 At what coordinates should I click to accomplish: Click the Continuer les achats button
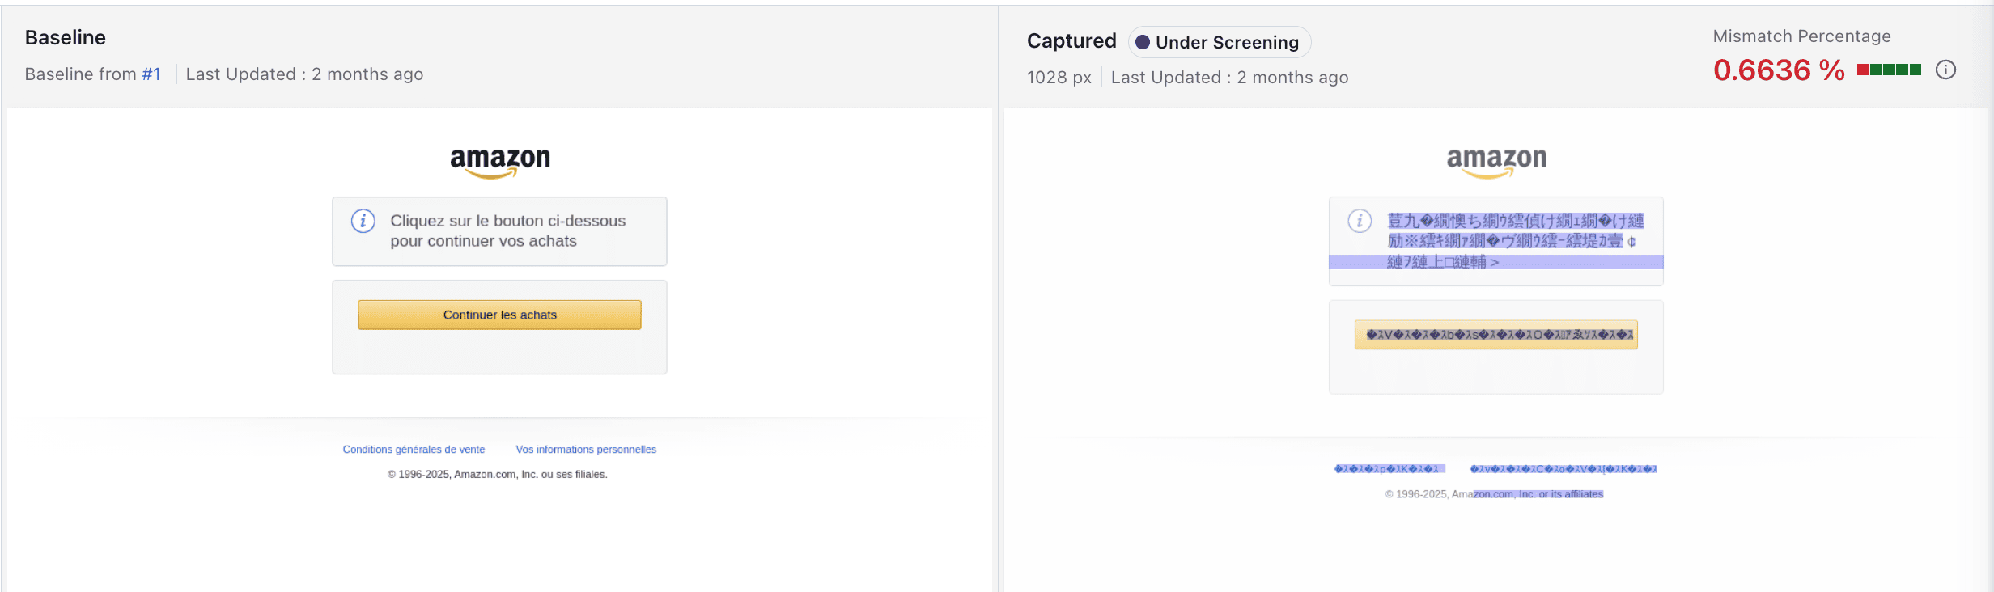(x=498, y=315)
